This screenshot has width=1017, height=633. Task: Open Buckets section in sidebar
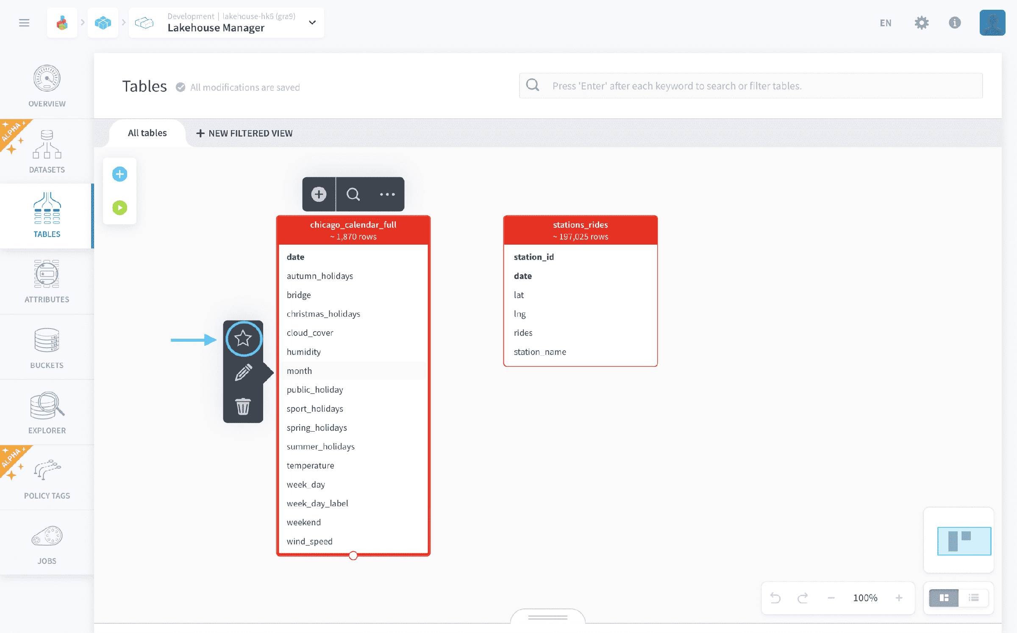coord(47,347)
